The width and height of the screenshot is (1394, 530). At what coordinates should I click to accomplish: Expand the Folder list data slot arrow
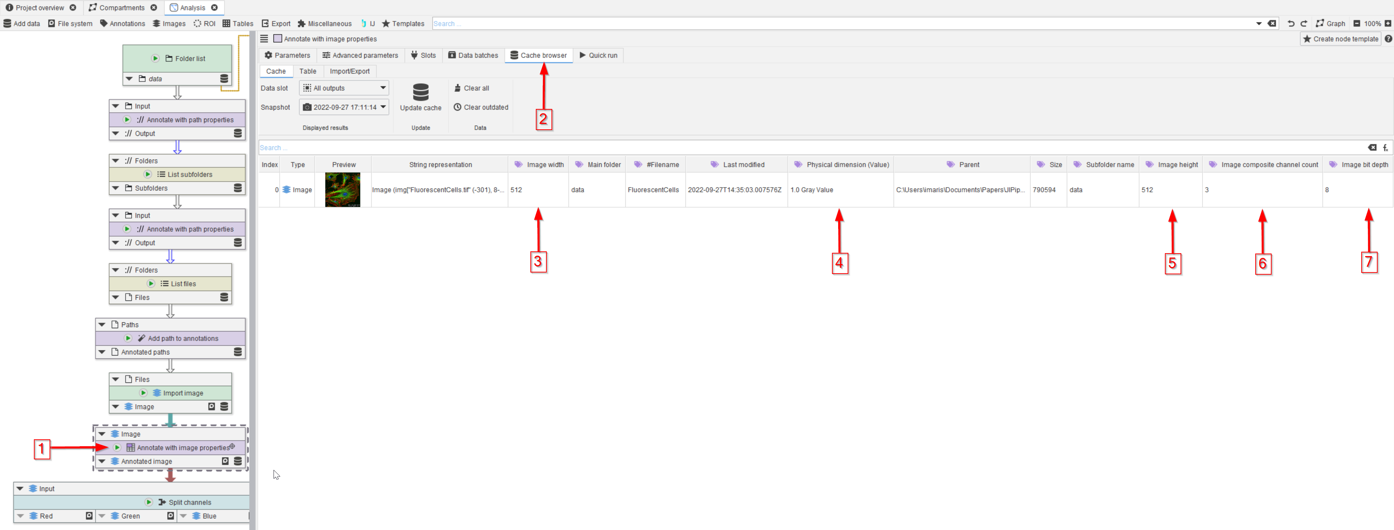click(x=129, y=79)
